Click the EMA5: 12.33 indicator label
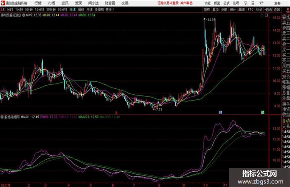This screenshot has height=187, width=290. [49, 117]
